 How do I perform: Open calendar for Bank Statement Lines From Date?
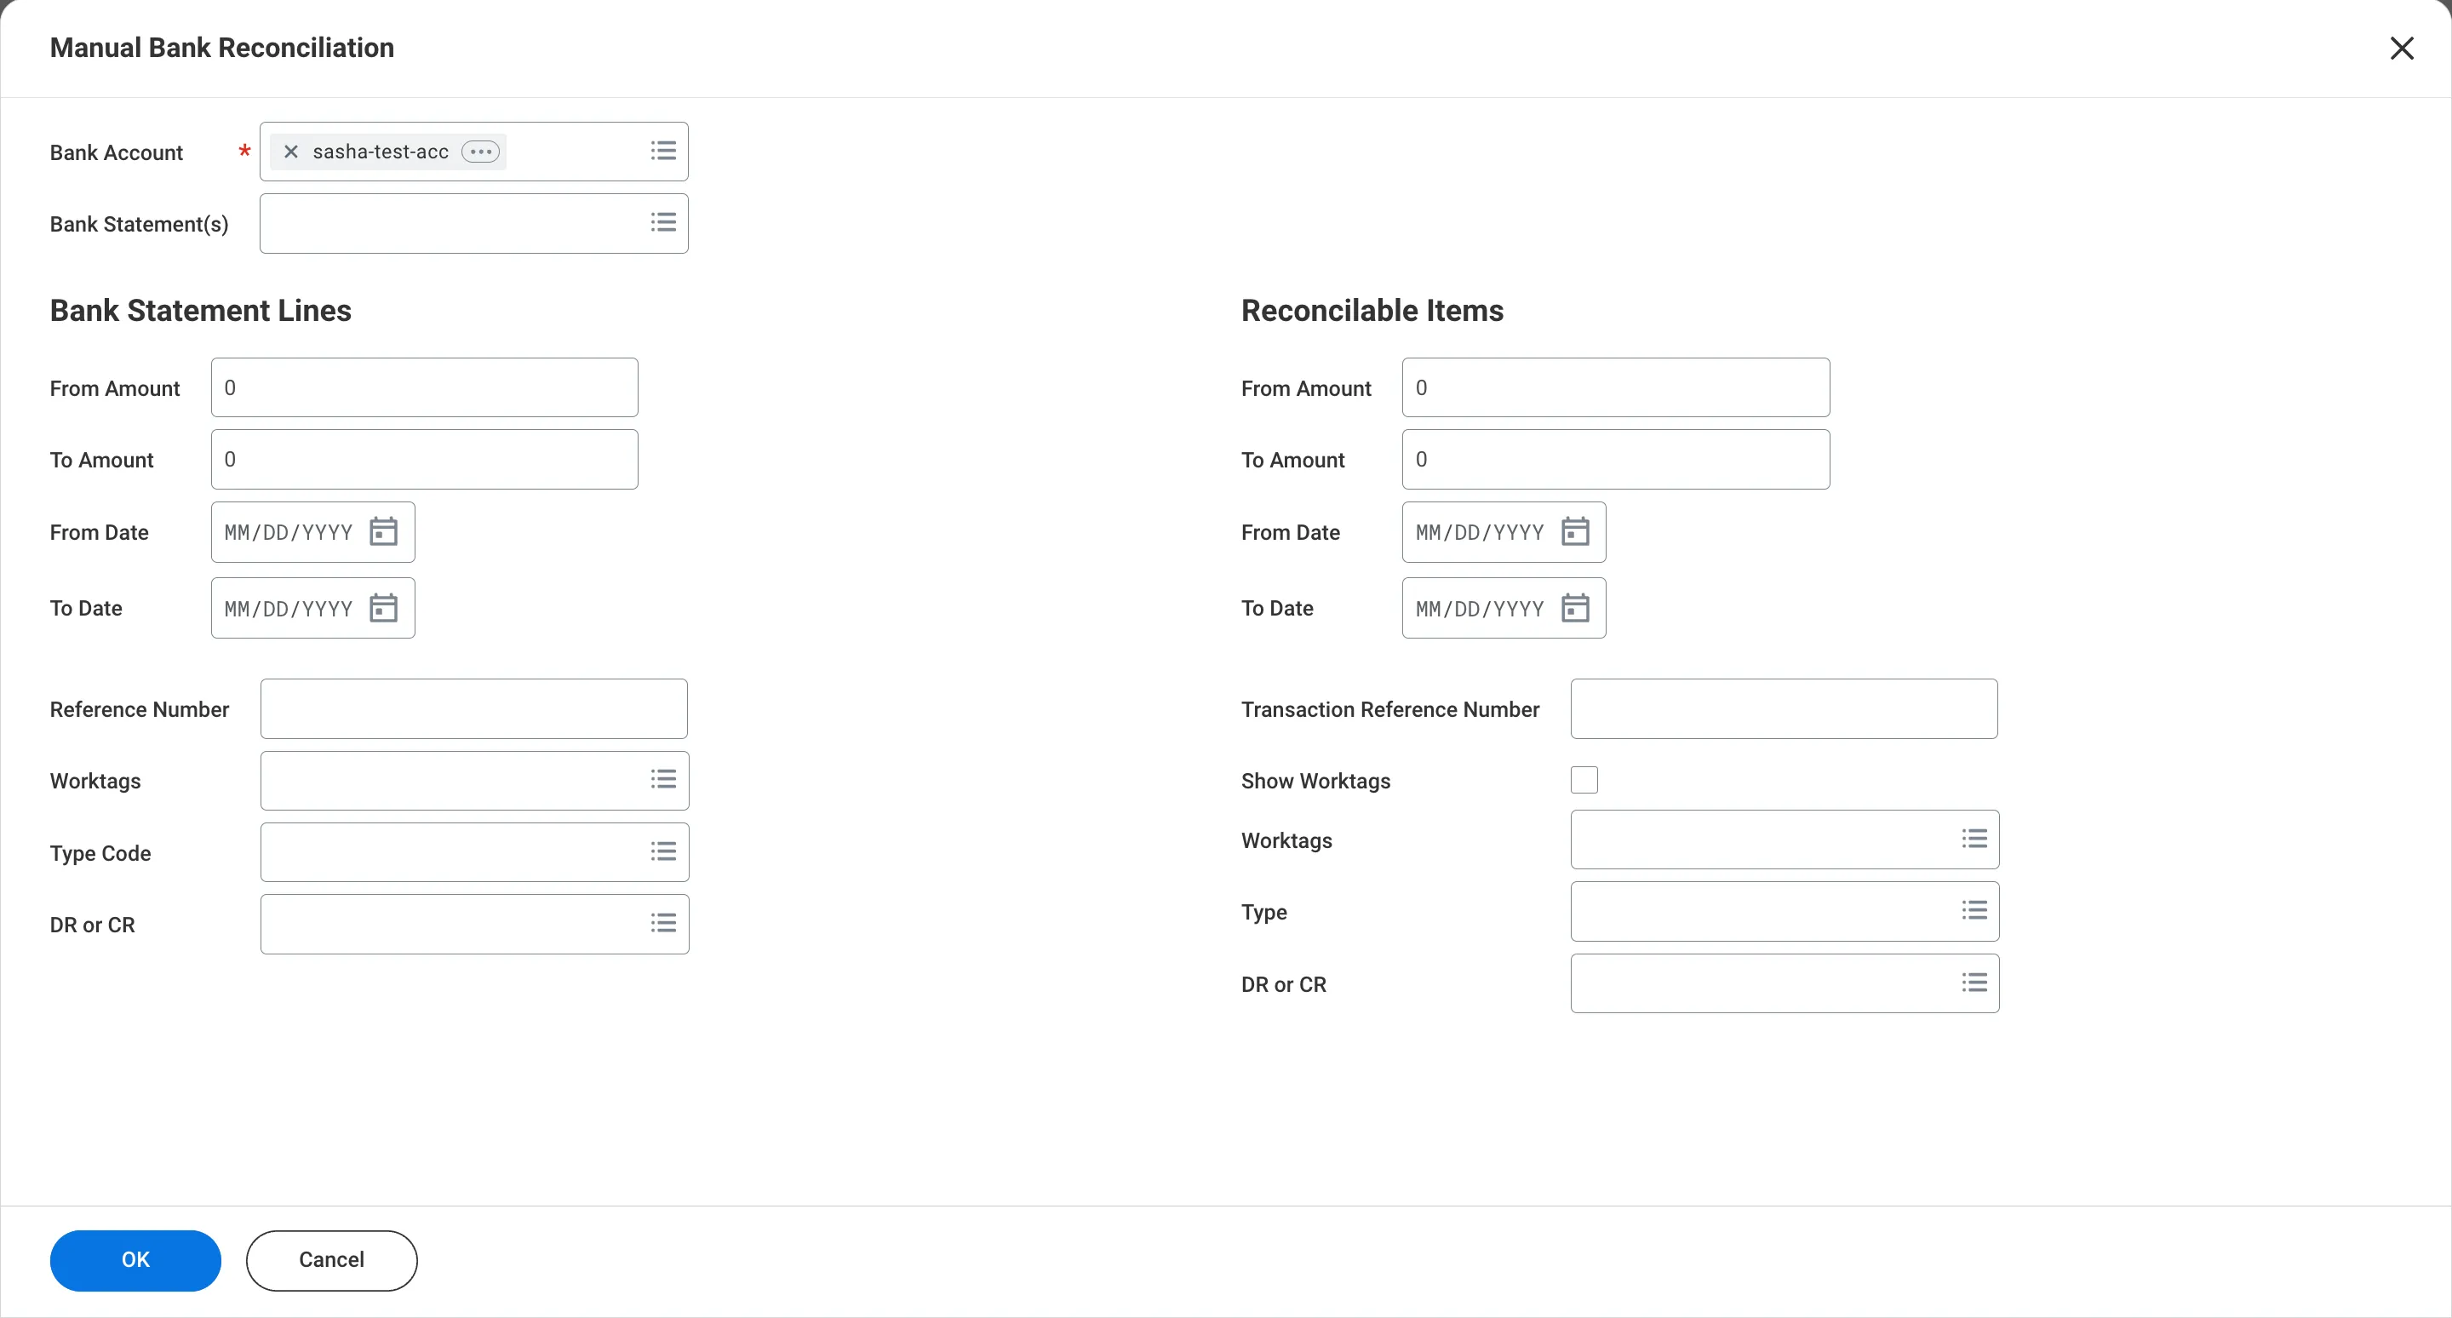coord(384,532)
